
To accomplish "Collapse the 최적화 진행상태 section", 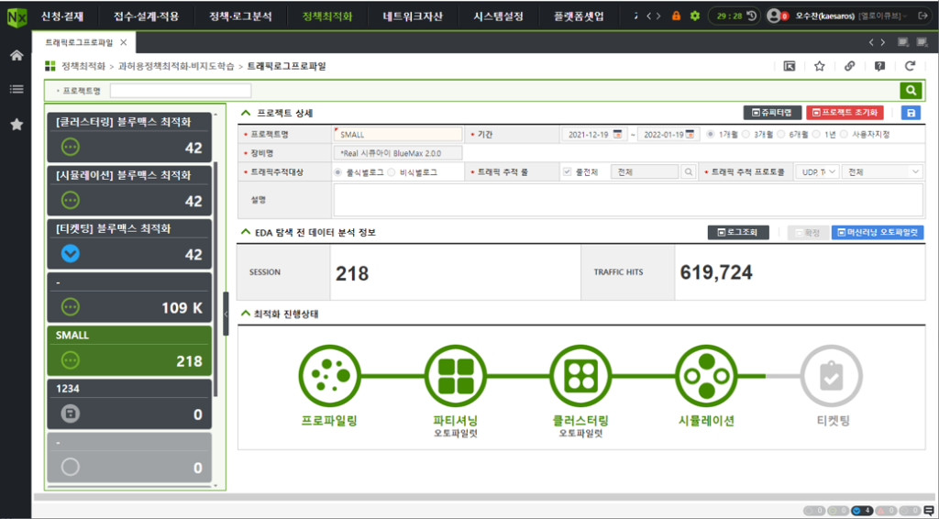I will tap(246, 315).
